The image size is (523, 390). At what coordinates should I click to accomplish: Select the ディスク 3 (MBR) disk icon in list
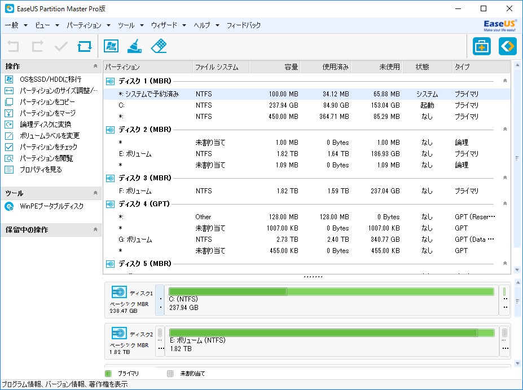[x=110, y=179]
